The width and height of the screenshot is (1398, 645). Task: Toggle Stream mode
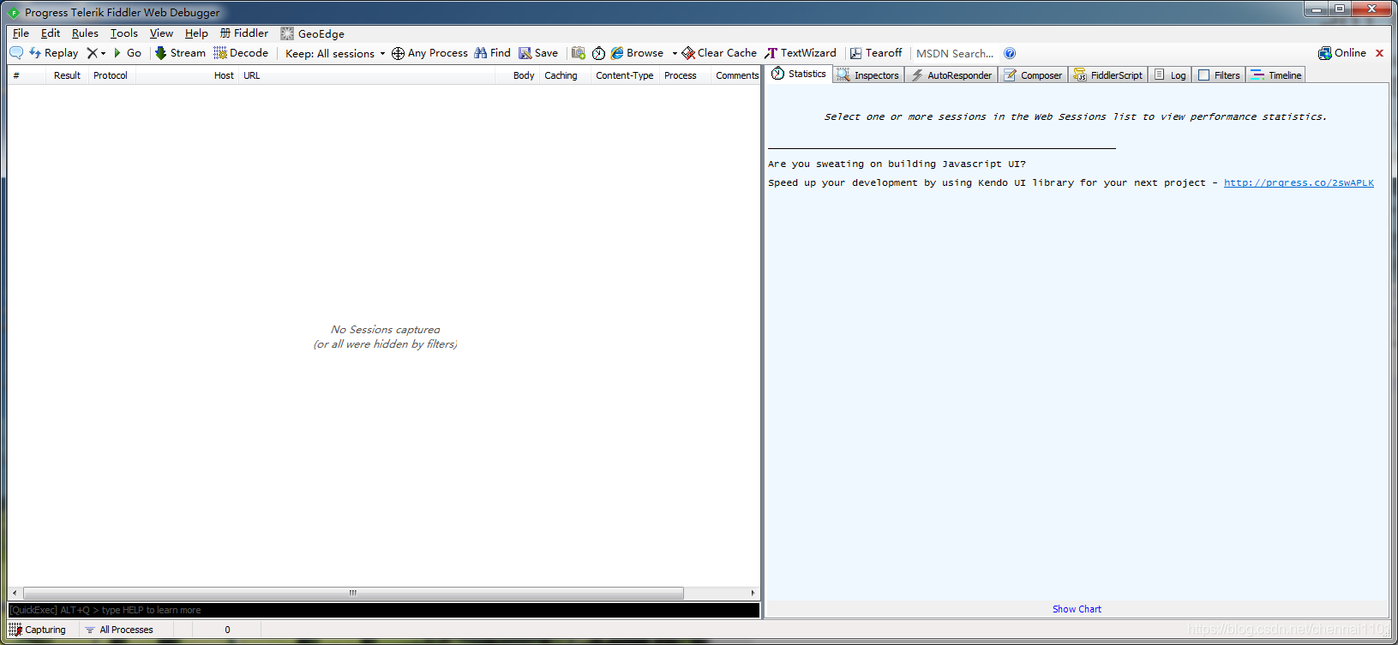pyautogui.click(x=180, y=53)
